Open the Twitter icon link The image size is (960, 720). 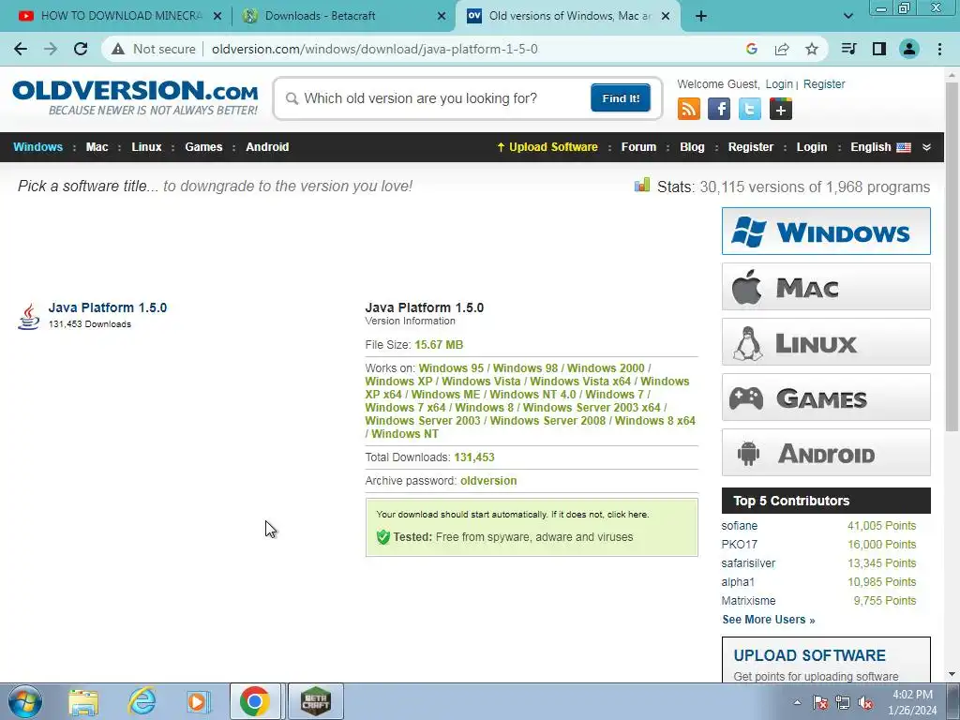point(749,109)
